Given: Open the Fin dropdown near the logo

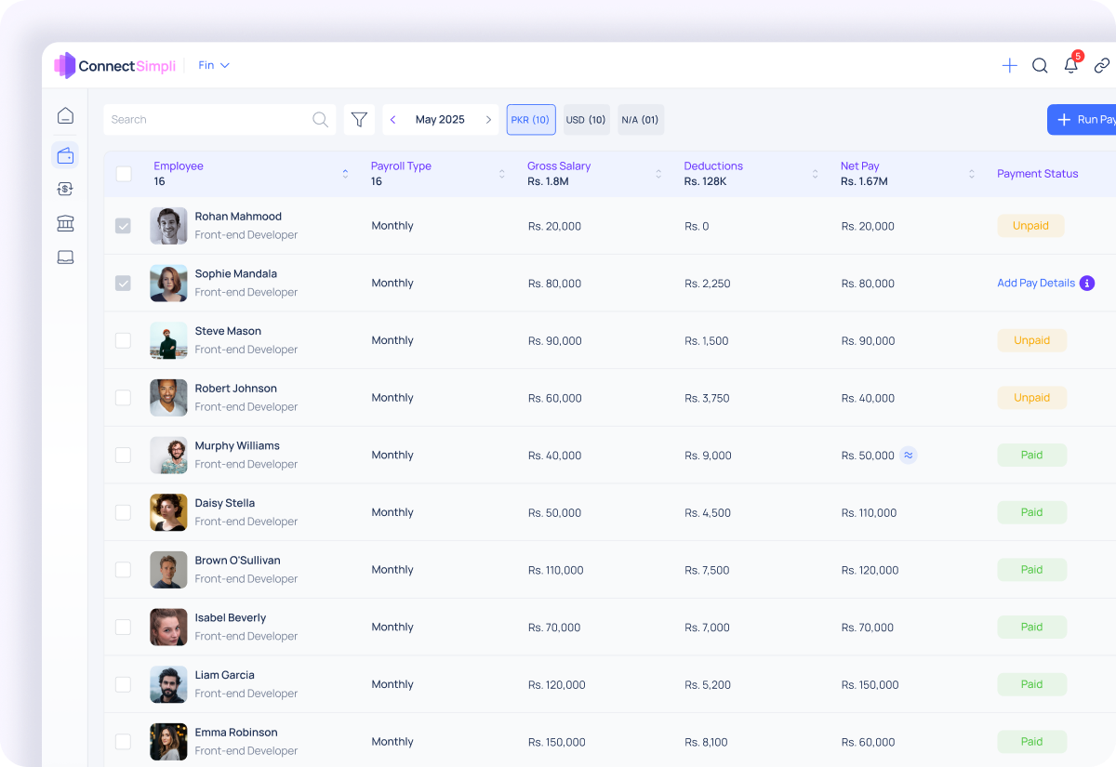Looking at the screenshot, I should [213, 65].
